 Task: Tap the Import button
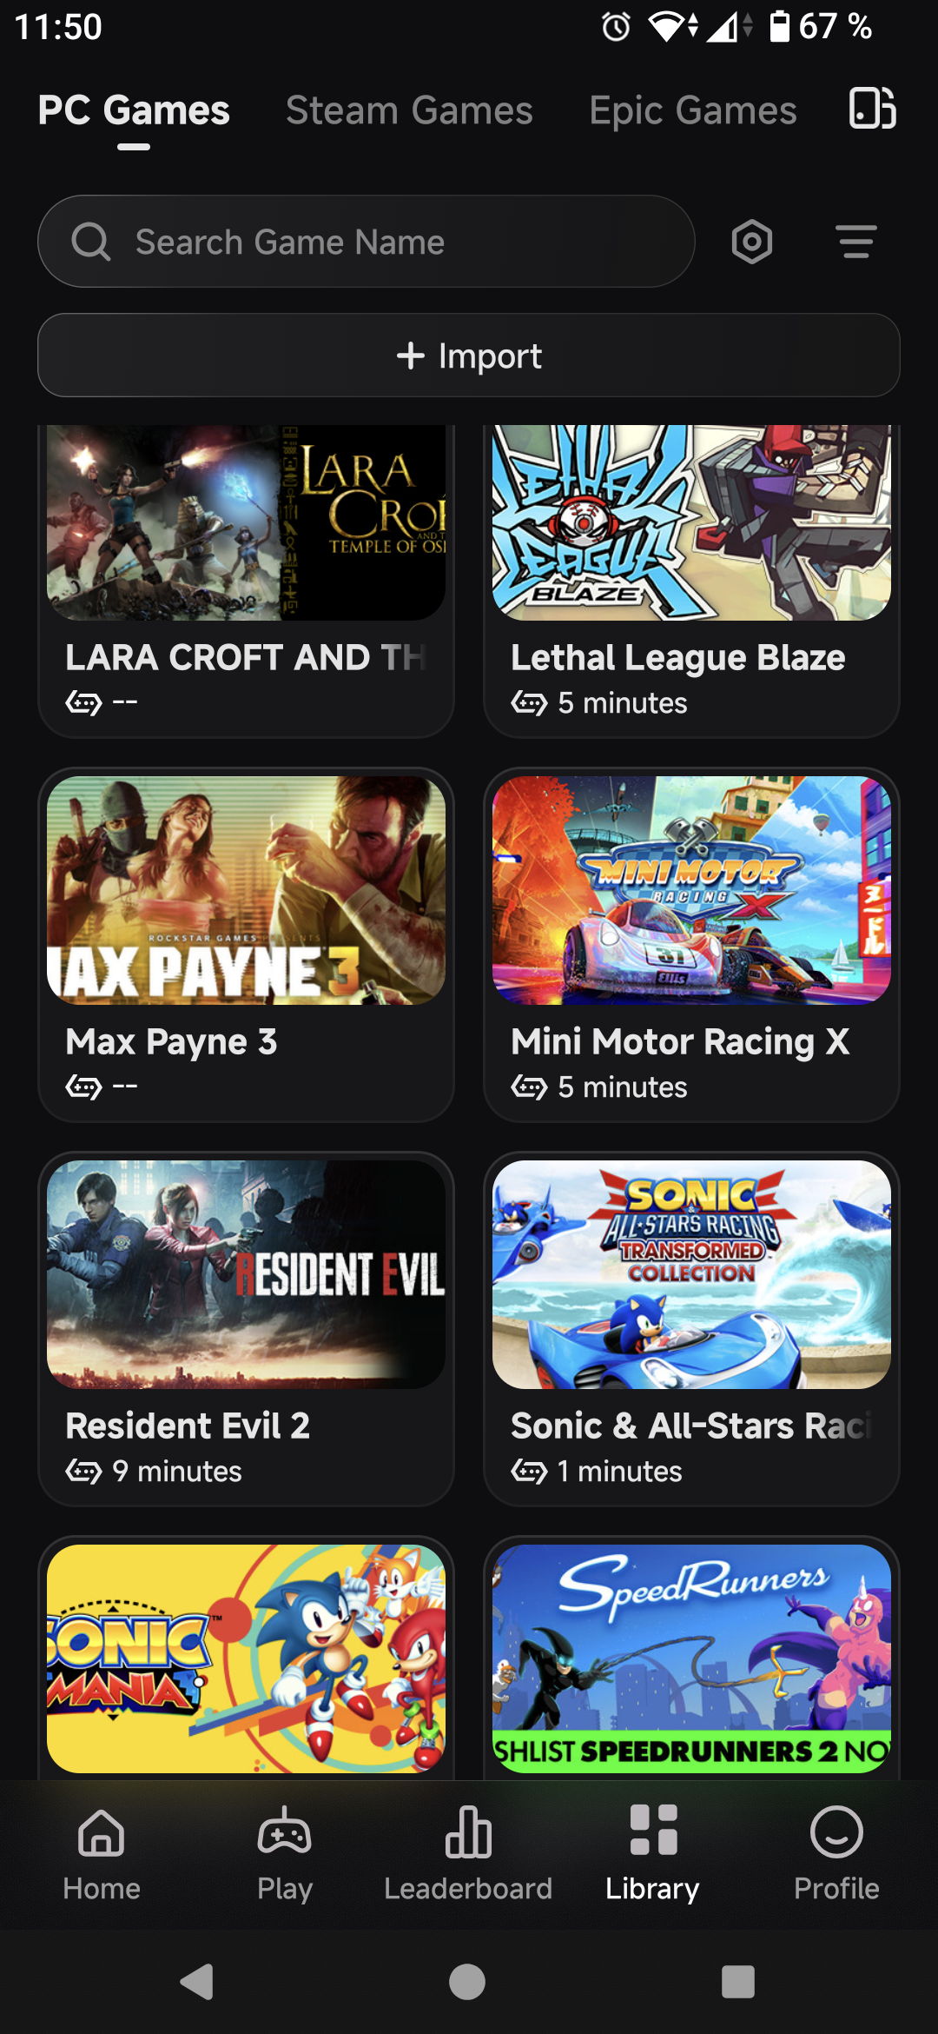[x=469, y=356]
